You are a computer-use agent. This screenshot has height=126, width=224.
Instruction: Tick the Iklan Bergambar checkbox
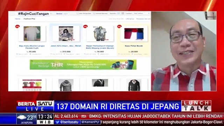point(78,13)
